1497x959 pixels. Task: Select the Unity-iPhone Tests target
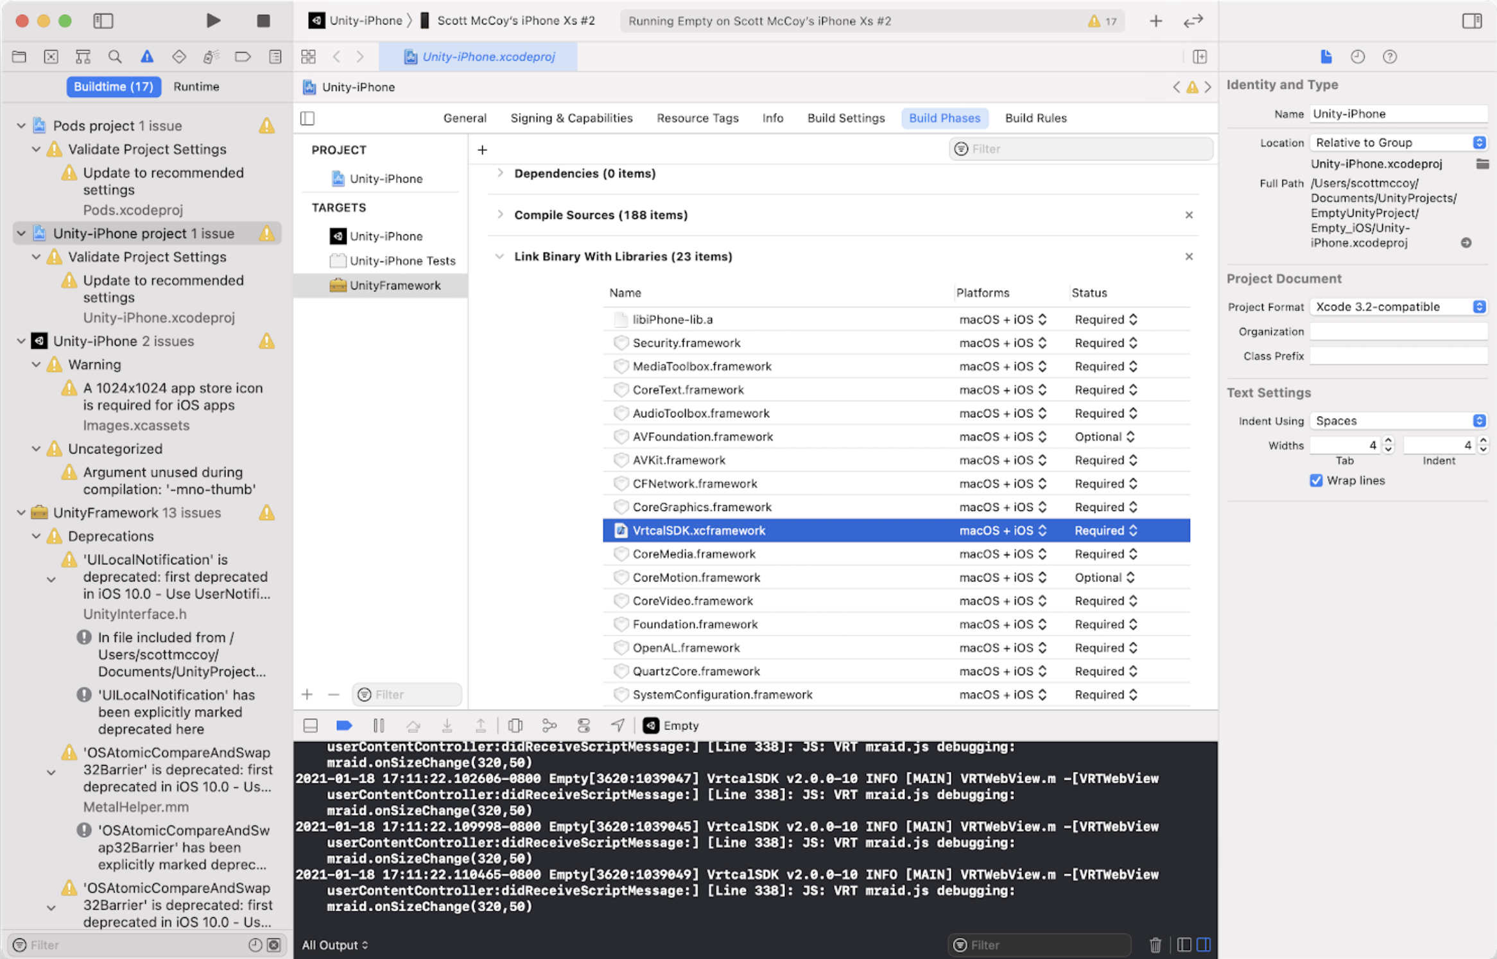pos(402,261)
